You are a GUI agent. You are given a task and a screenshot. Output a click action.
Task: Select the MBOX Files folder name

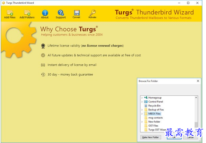click(154, 114)
